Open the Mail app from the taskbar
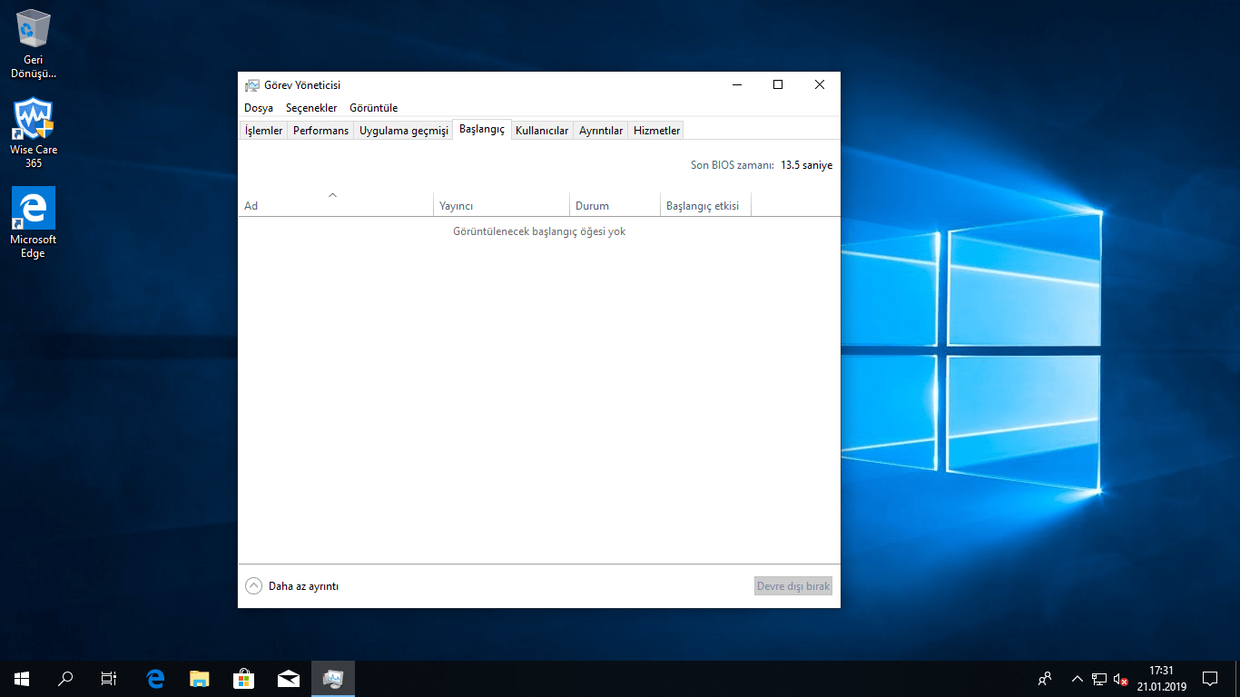Screen dimensions: 1240x697 (289, 679)
